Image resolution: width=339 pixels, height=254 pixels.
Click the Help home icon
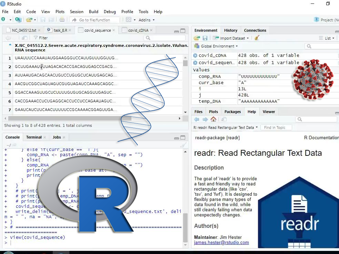pos(213,119)
